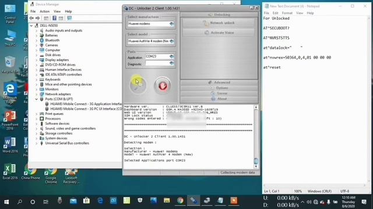Open Select model dropdown

pos(151,41)
